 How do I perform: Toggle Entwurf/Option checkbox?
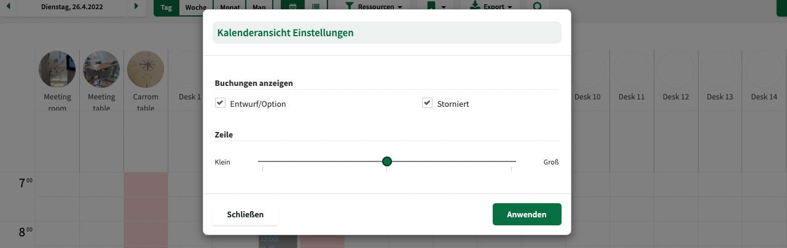221,103
